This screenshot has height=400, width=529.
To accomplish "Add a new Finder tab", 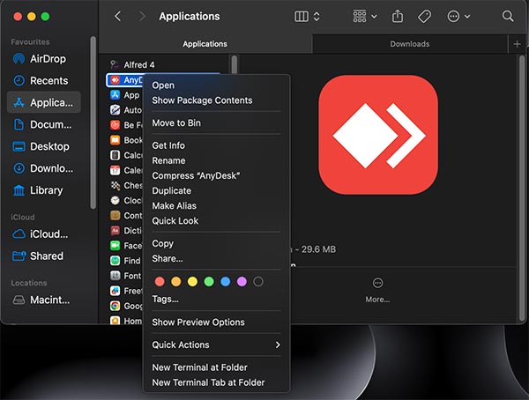I will 517,44.
